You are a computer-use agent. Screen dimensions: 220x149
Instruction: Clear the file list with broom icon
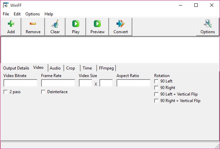pos(55,24)
